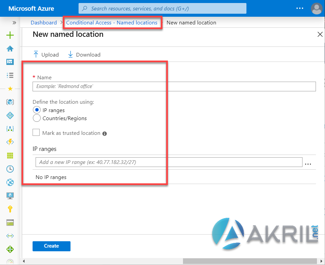The width and height of the screenshot is (325, 265).
Task: Click the horizontal scrollbar thumb
Action: tap(250, 261)
